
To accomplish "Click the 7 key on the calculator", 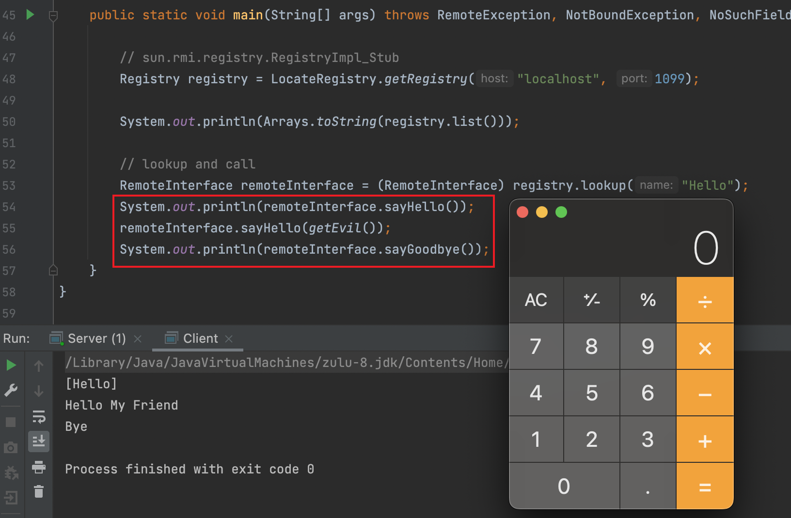I will [536, 347].
